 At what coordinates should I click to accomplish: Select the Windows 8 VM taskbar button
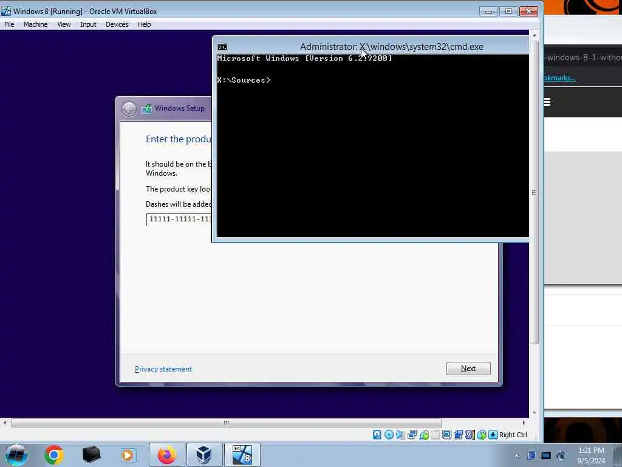242,455
